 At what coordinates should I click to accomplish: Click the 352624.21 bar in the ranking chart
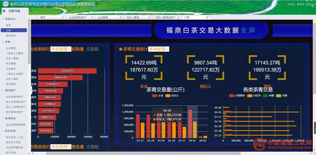(67, 71)
